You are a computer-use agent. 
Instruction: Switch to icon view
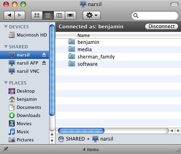pos(37,15)
